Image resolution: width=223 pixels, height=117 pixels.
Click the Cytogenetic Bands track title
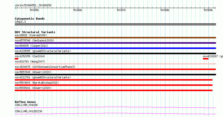[x=30, y=19]
